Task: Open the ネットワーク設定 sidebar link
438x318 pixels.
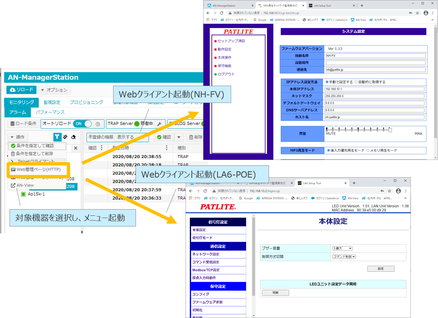Action: [x=206, y=254]
